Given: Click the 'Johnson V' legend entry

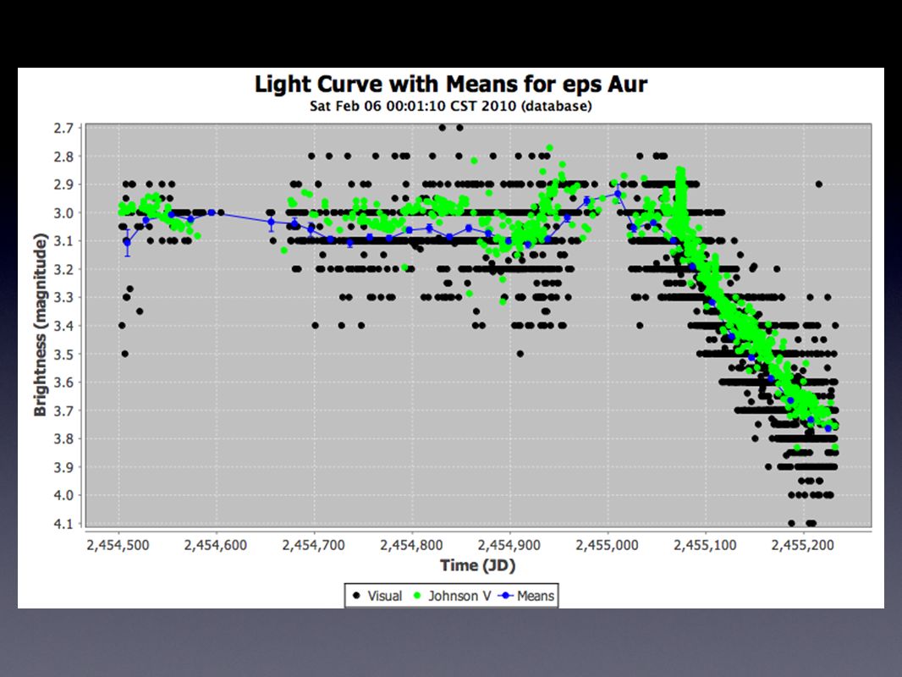Looking at the screenshot, I should (452, 596).
